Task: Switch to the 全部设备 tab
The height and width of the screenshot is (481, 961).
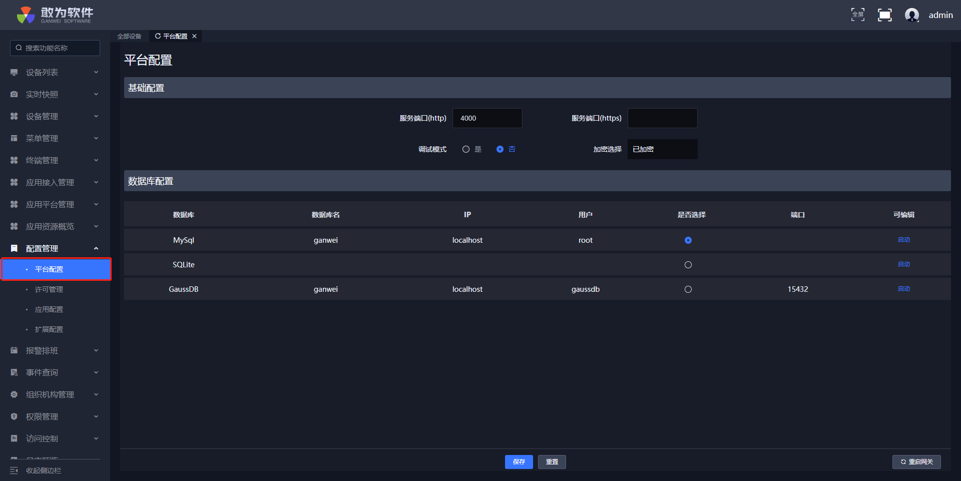Action: pyautogui.click(x=129, y=36)
